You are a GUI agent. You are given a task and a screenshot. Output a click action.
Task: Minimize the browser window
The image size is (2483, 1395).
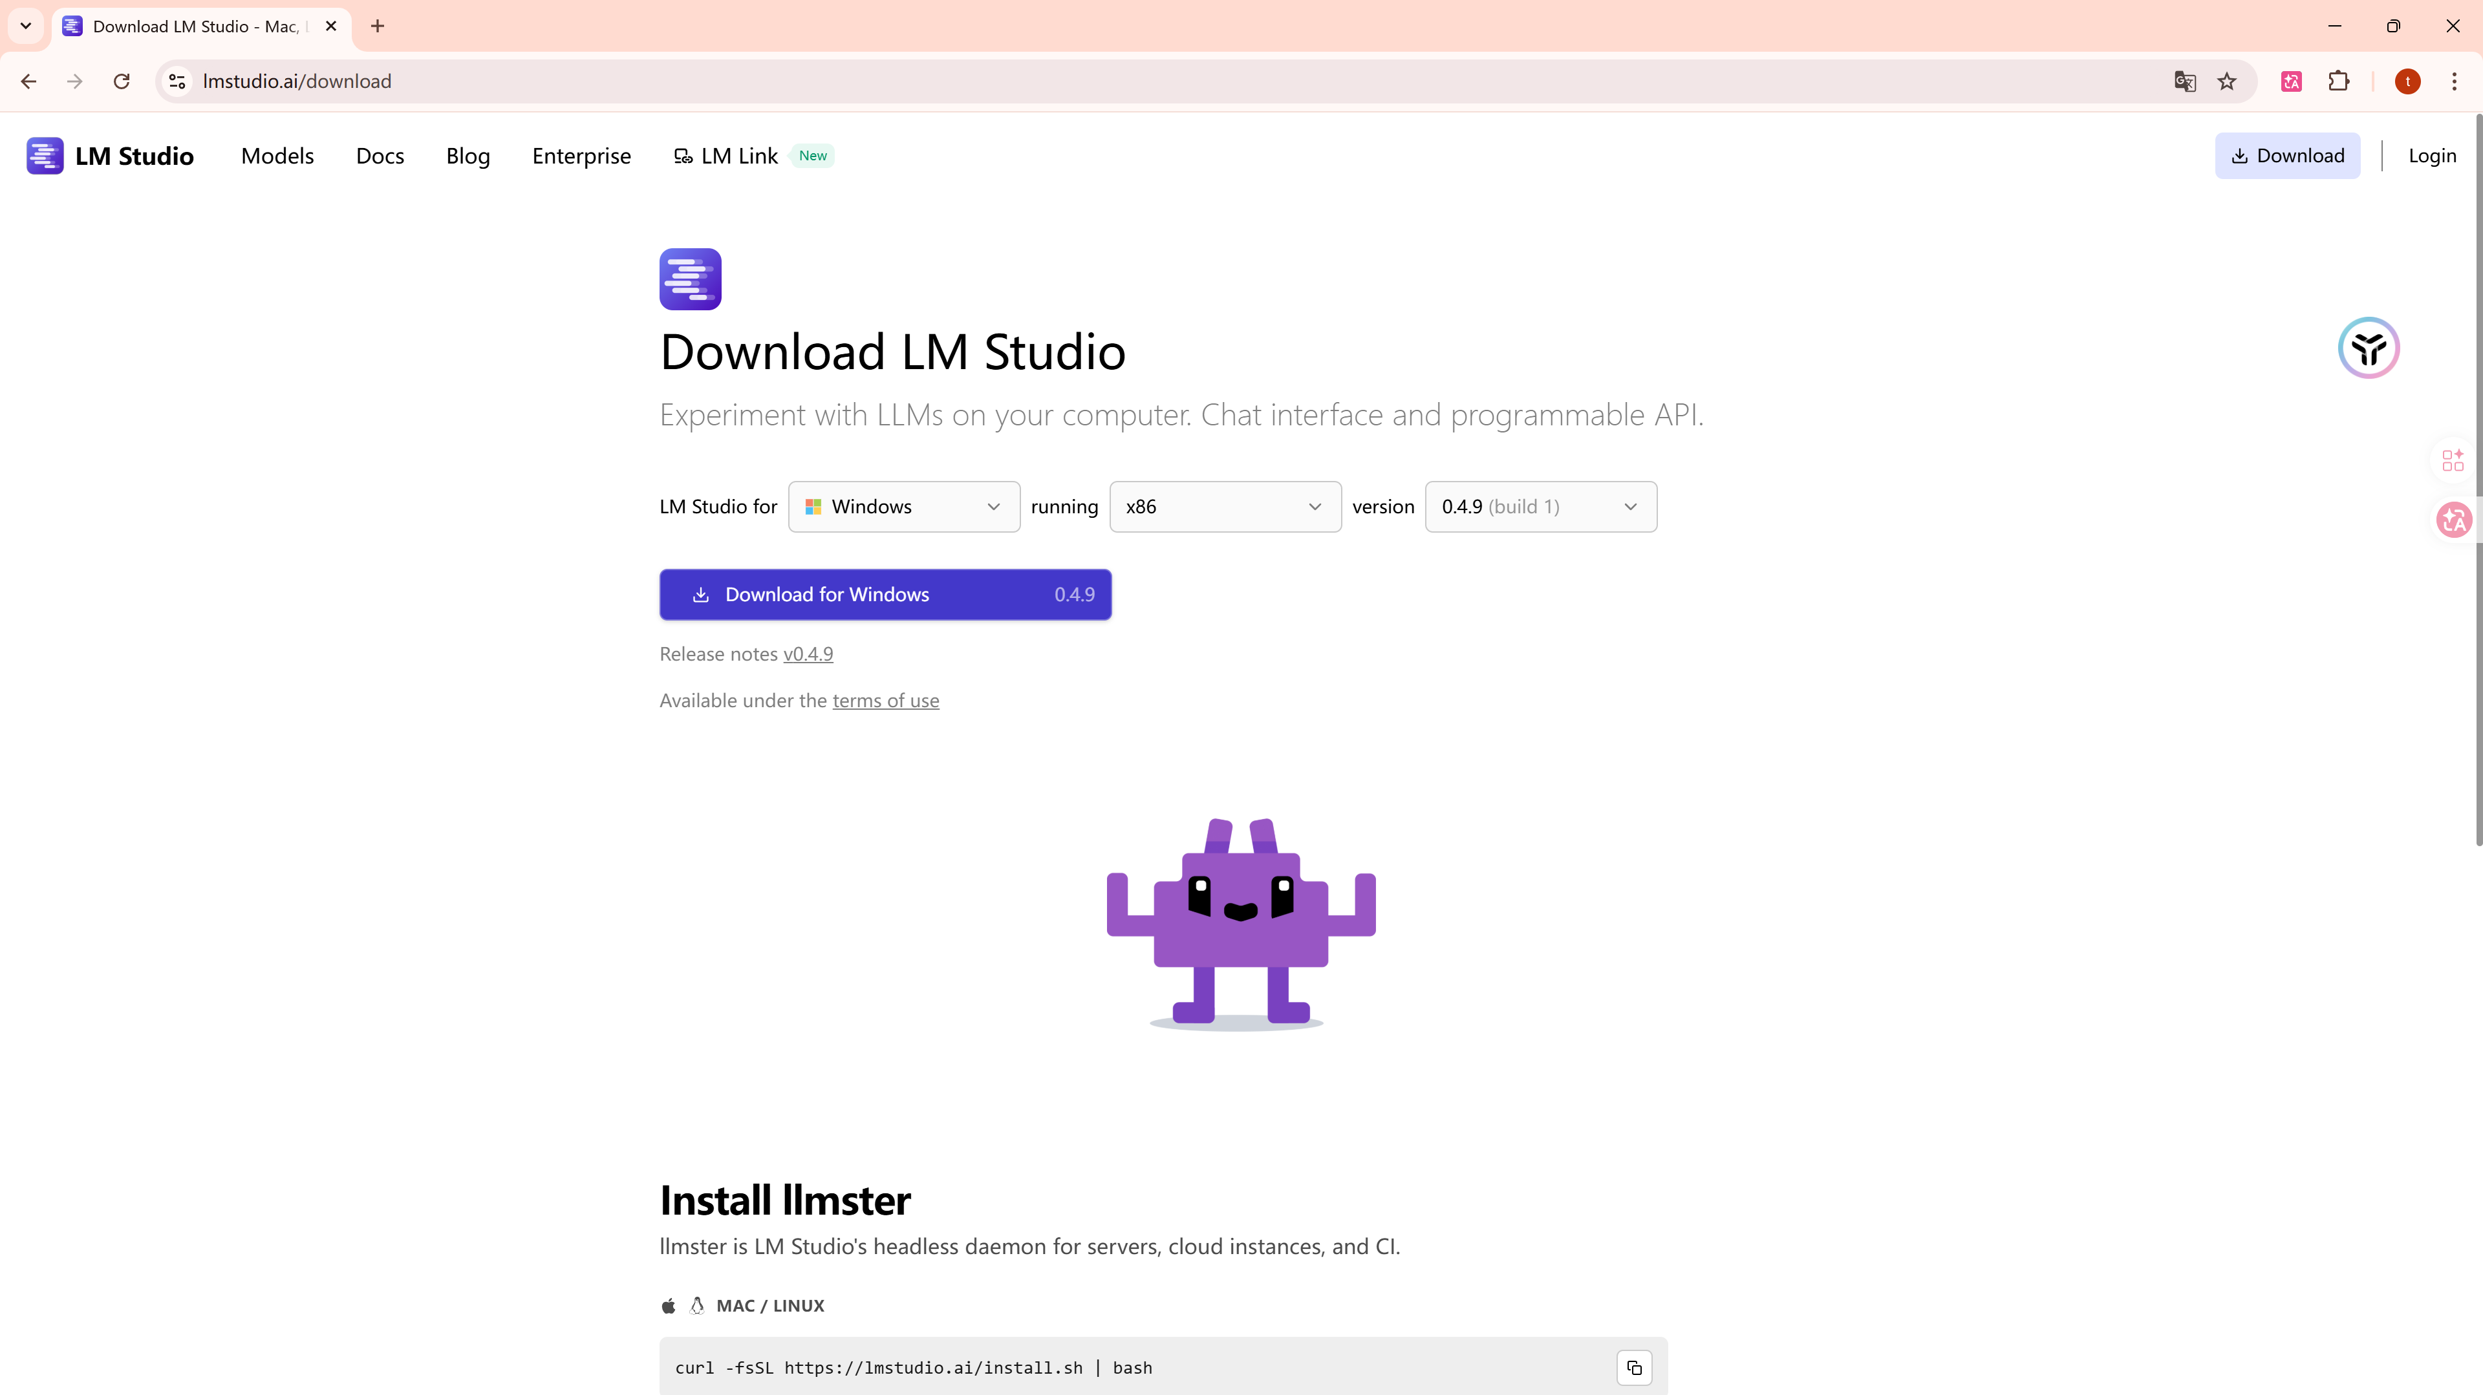click(2334, 26)
